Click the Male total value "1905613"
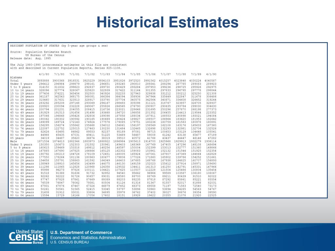Image resolution: width=335 pixels, height=251 pixels. (134, 141)
